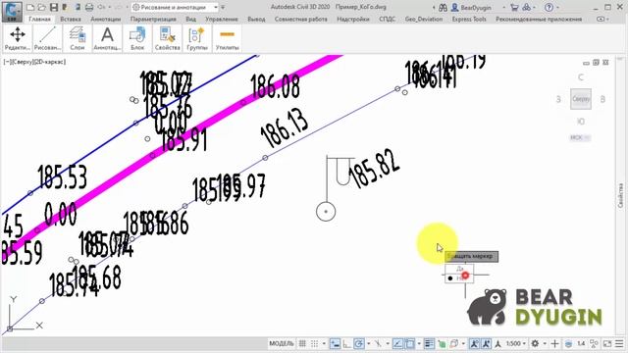This screenshot has height=353, width=628.
Task: Expand the quick access toolbar customize arrow
Action: coord(223,7)
